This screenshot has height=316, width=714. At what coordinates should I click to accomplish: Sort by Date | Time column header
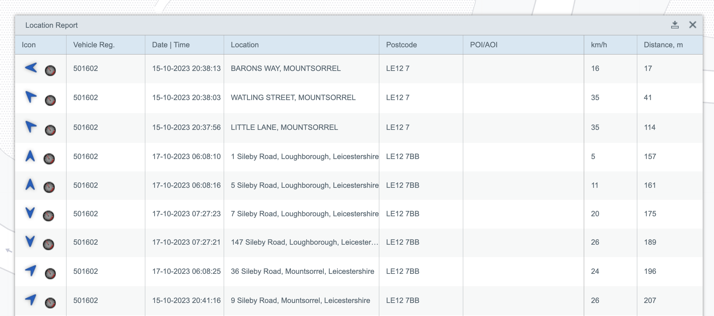click(171, 45)
